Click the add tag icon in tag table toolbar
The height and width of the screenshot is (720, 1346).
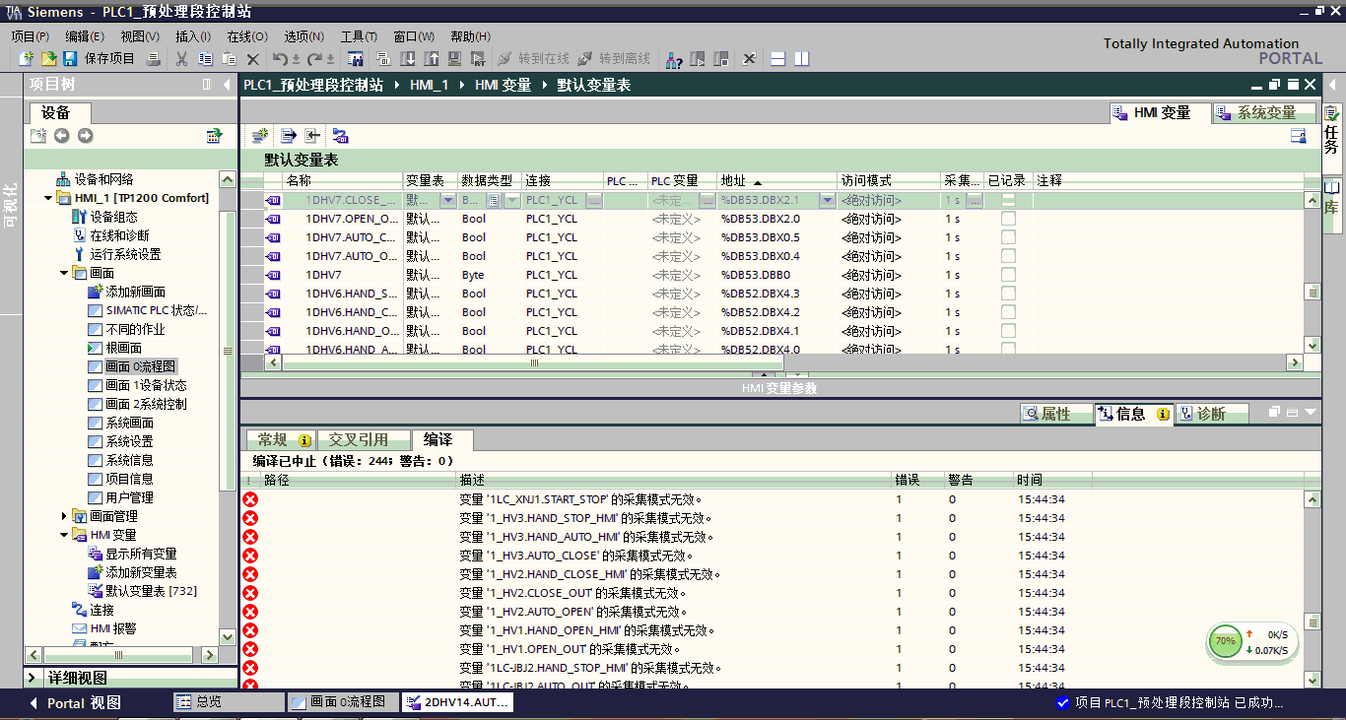(x=260, y=136)
